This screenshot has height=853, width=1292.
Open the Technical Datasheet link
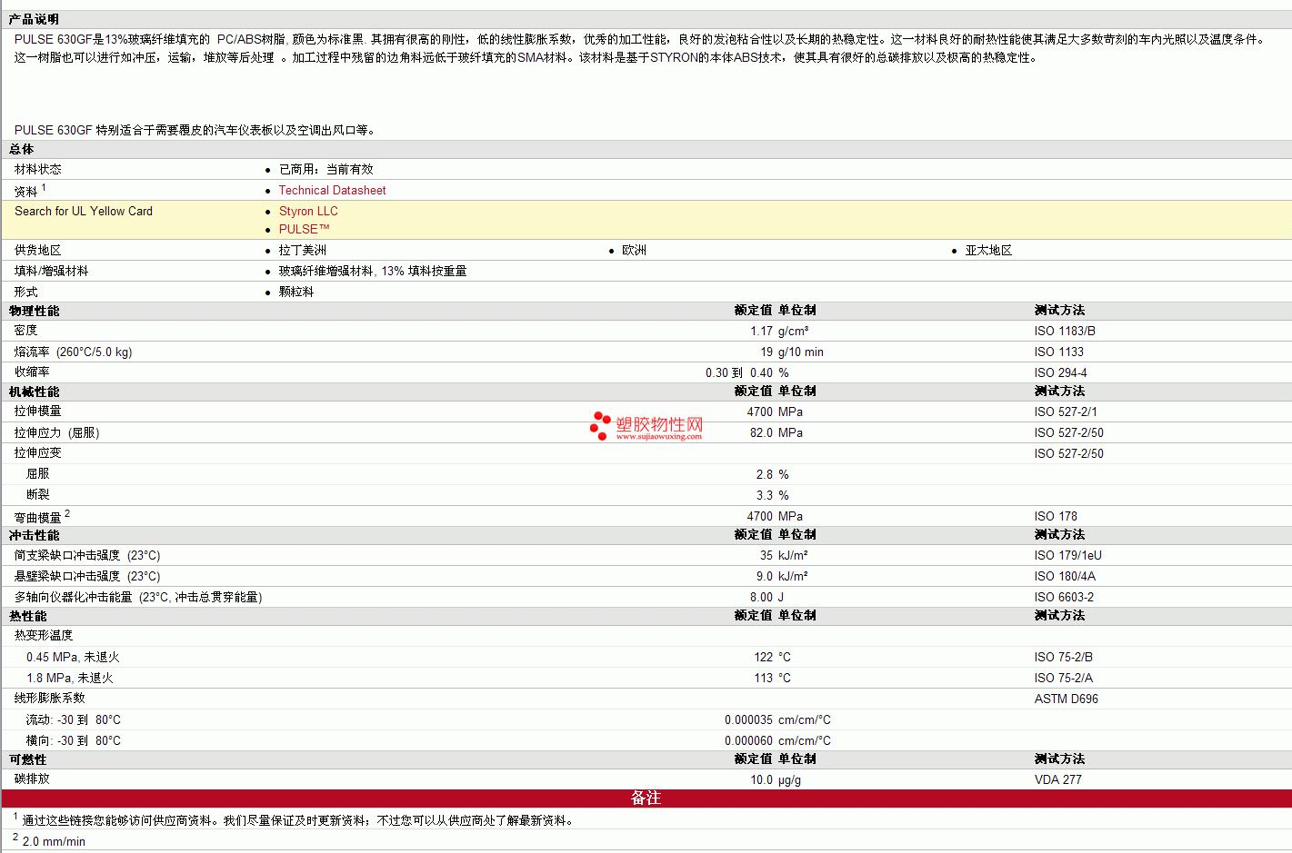[x=332, y=191]
